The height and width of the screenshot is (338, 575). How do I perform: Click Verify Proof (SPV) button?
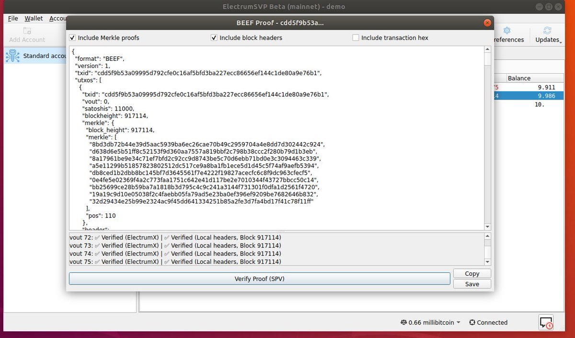pyautogui.click(x=259, y=279)
